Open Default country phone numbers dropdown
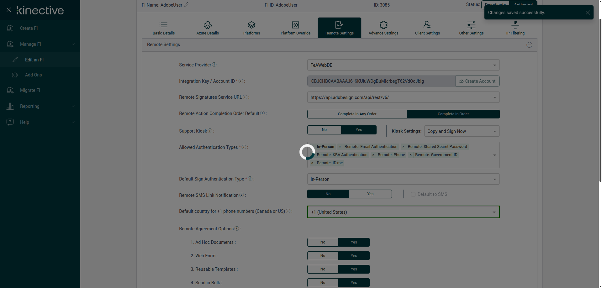This screenshot has height=288, width=602. 403,212
